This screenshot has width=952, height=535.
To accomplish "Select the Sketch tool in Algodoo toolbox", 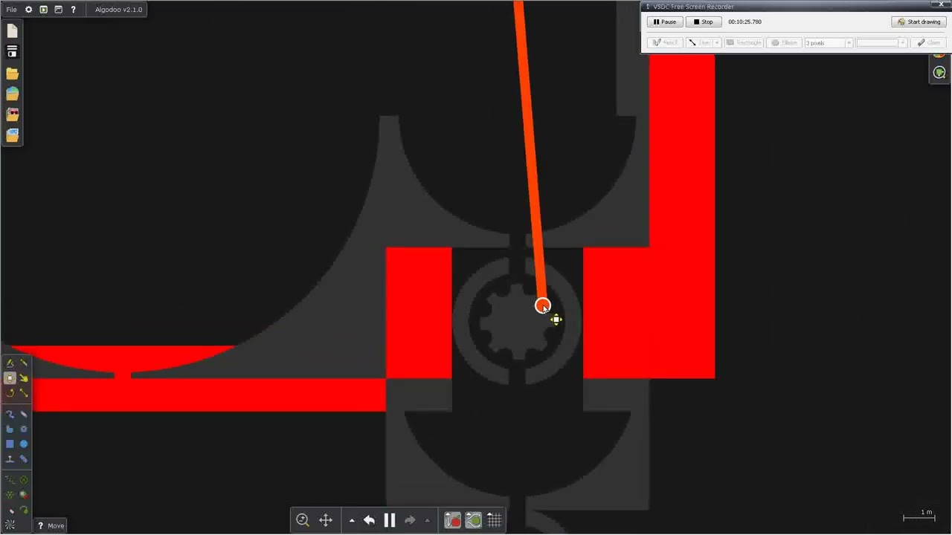I will [x=10, y=363].
